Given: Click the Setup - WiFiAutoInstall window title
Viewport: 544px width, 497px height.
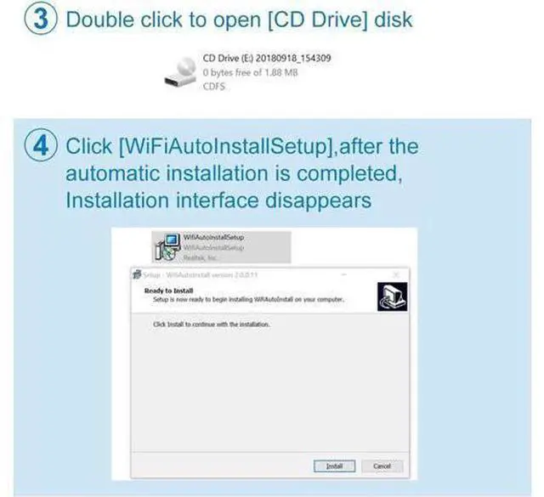Looking at the screenshot, I should coord(201,275).
